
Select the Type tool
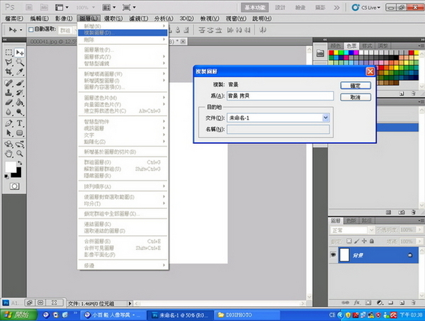point(20,123)
